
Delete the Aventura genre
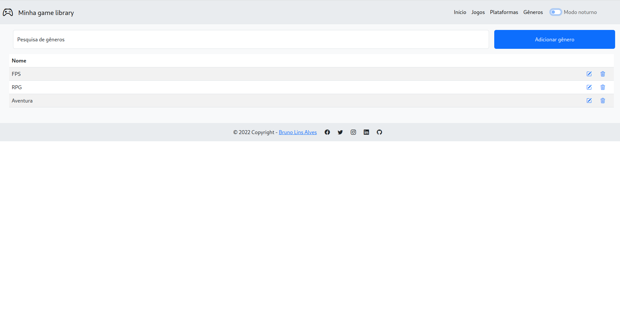click(x=603, y=101)
